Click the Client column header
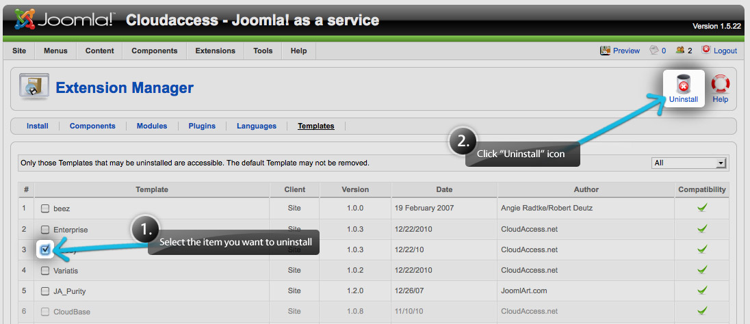750x324 pixels. point(295,190)
